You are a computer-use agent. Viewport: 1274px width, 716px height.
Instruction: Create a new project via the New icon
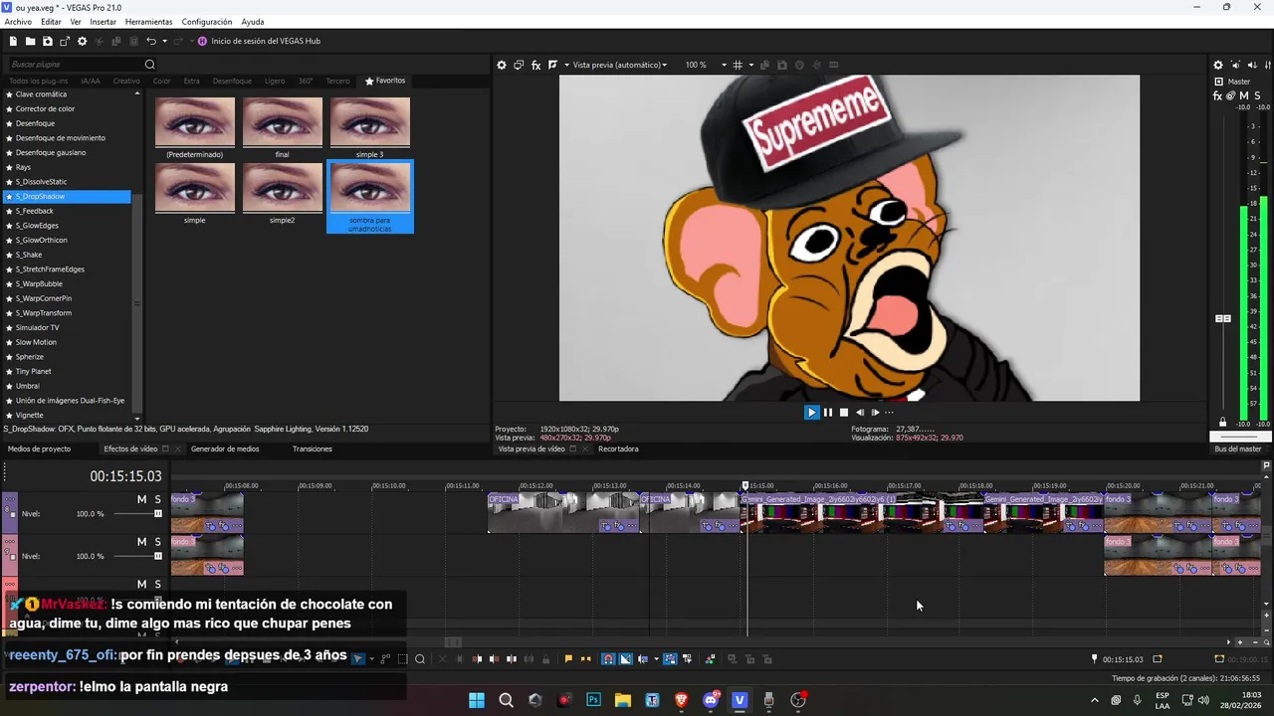click(13, 41)
